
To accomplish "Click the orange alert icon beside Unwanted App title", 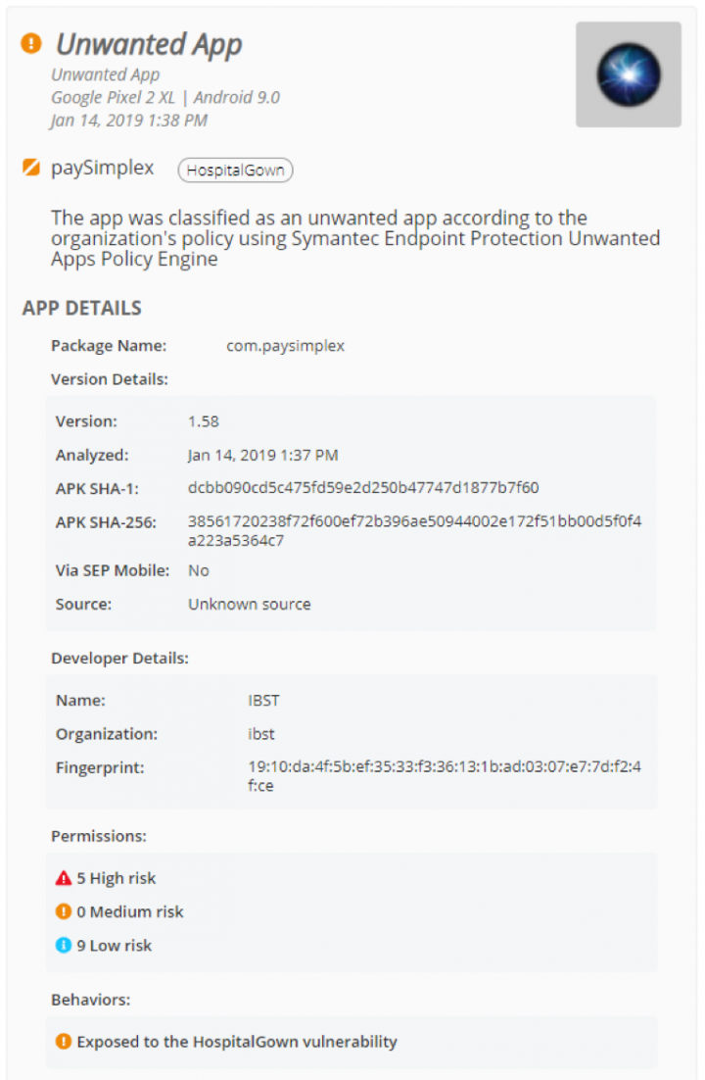I will (x=31, y=43).
